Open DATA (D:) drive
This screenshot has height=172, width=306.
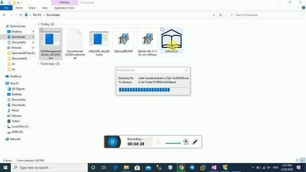17,132
